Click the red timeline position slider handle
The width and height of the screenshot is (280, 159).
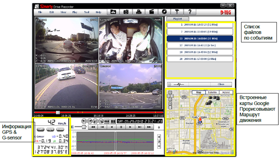click(58, 113)
